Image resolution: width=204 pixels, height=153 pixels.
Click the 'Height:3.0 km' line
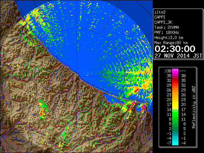(x=169, y=38)
